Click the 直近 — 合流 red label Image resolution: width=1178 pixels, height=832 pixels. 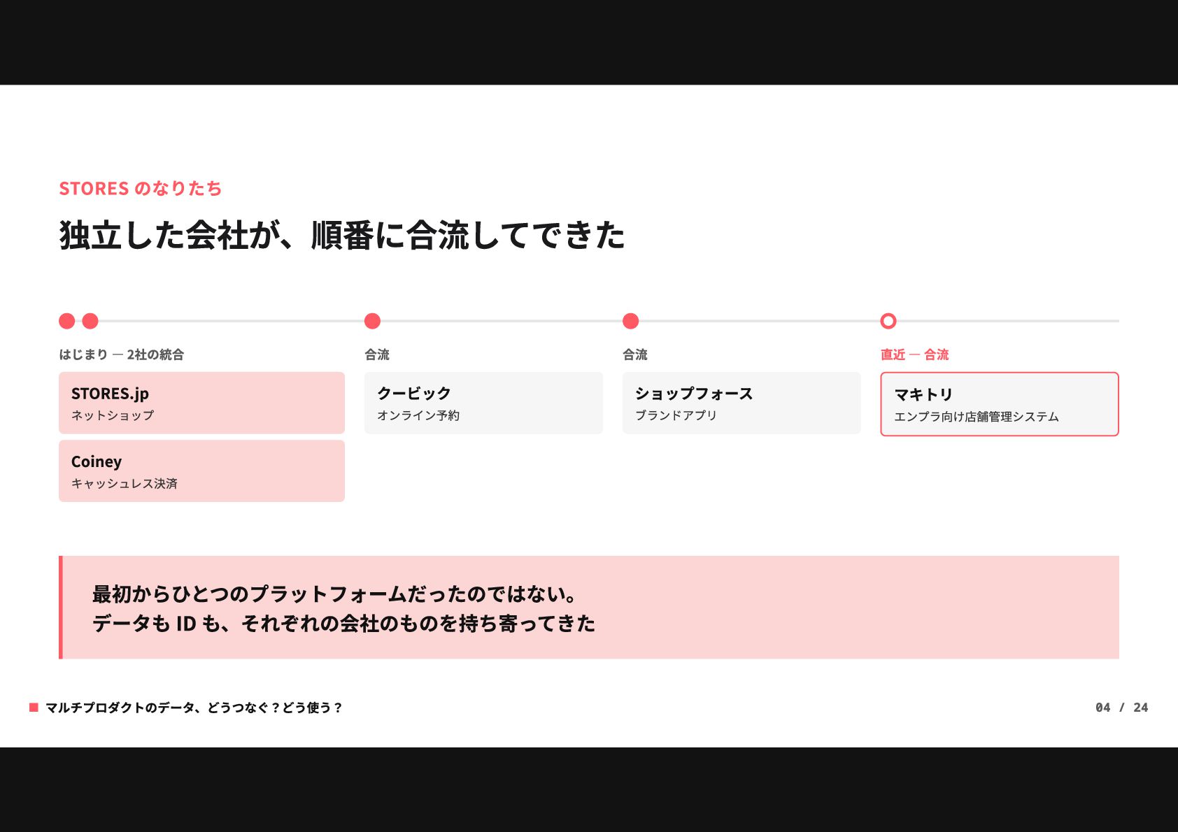[x=915, y=354]
